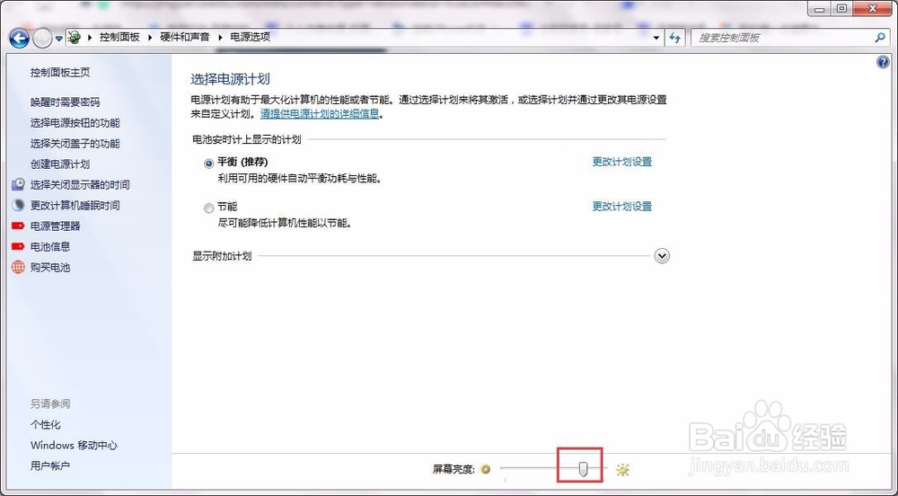The image size is (898, 496).
Task: Open 唤醒时需要密码 link
Action: point(66,102)
